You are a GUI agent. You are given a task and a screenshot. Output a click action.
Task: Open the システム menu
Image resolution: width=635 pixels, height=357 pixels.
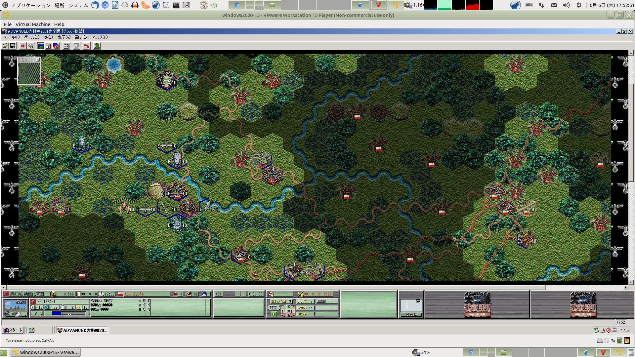[78, 5]
